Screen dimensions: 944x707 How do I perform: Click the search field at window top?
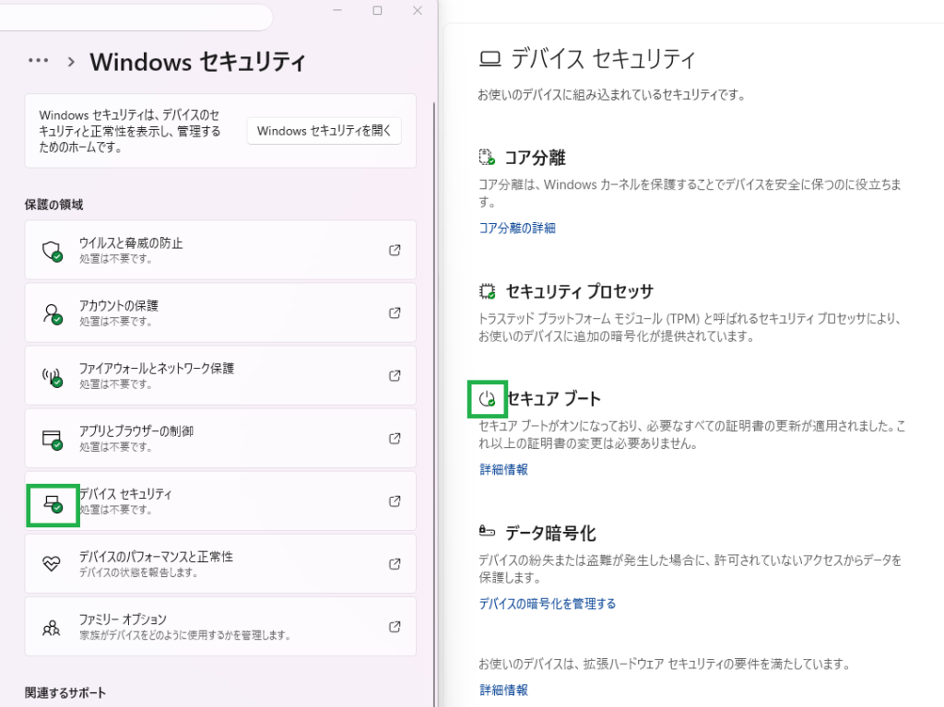[136, 17]
